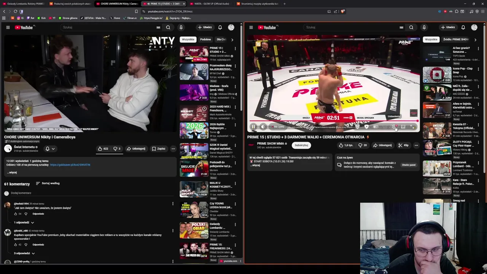Open account avatar menu in right window
Screen dimensions: 487x274
(x=474, y=27)
